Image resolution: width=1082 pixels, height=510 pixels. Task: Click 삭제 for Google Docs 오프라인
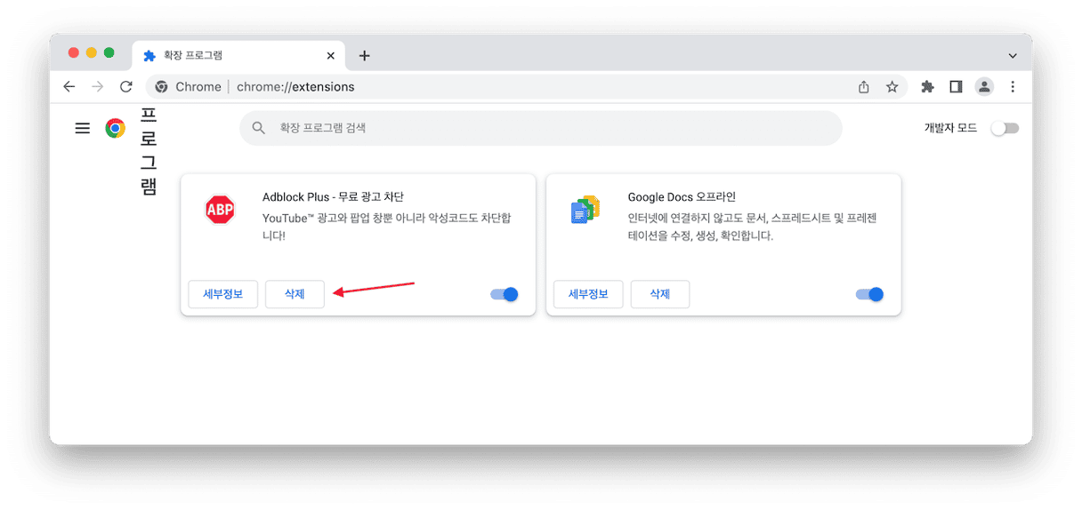tap(659, 294)
